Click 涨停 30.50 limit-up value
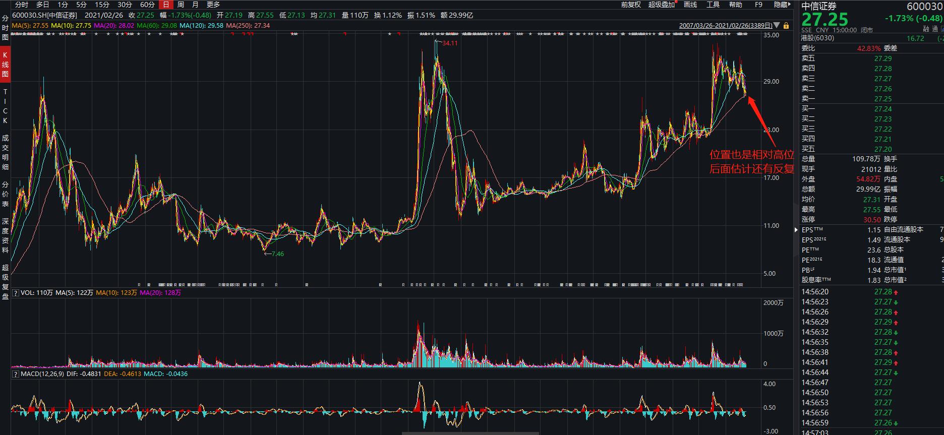Screen dimensions: 944x435 click(x=872, y=220)
